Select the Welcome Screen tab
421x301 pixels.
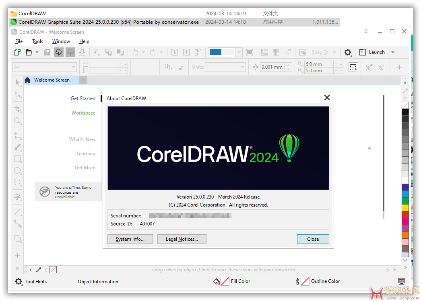pos(51,80)
